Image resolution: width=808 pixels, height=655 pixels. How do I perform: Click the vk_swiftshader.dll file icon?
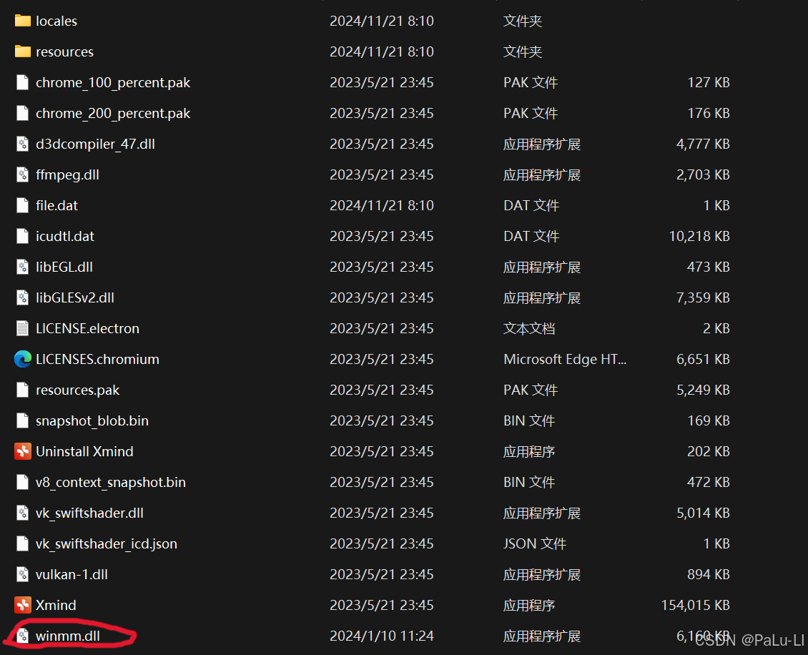click(23, 513)
